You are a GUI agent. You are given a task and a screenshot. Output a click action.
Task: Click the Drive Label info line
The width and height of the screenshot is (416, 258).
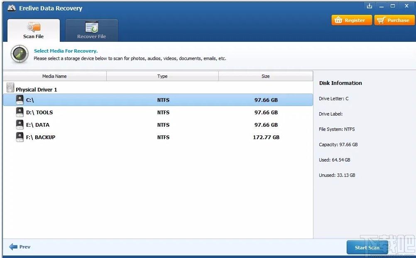pos(330,114)
